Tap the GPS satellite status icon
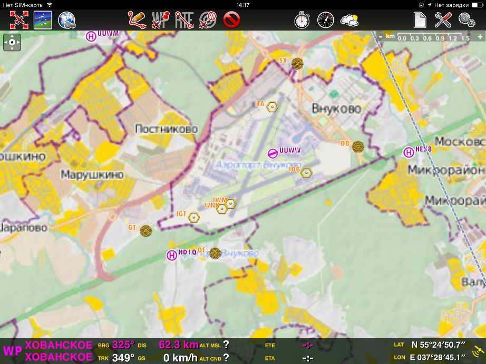This screenshot has width=486, height=364. [478, 351]
